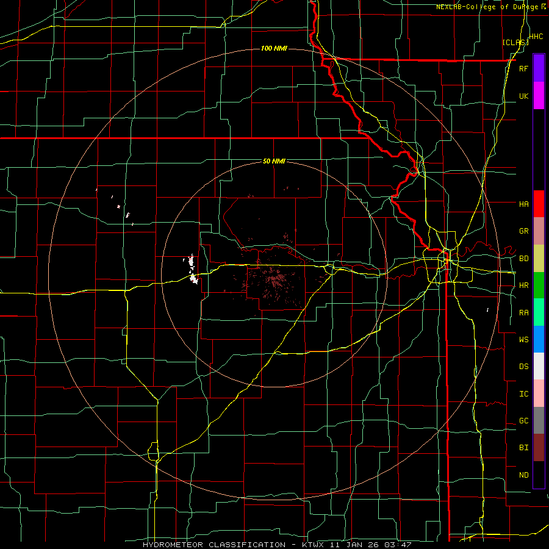
Task: Click the NEXLAB-College of DuPage credit text
Action: [487, 7]
